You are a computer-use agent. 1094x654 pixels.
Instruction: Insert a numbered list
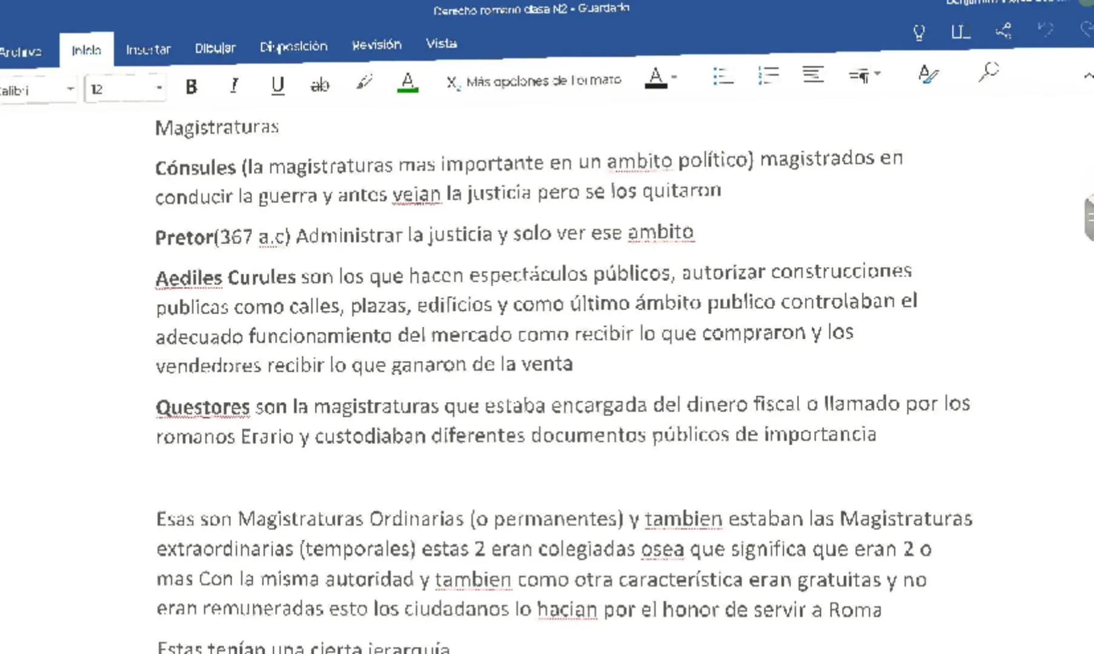point(768,76)
